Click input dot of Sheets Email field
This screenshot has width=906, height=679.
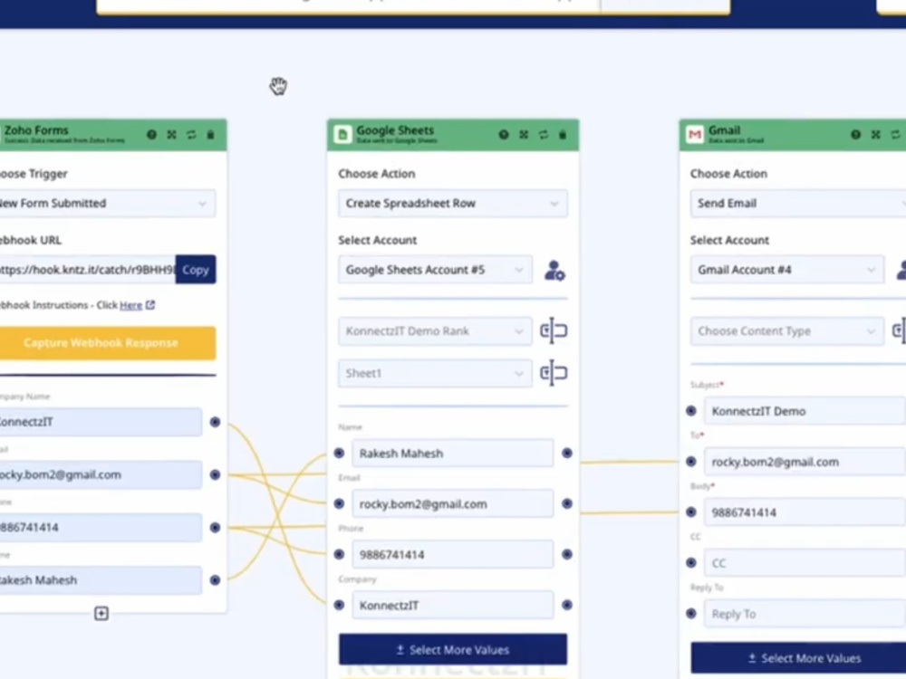click(339, 504)
